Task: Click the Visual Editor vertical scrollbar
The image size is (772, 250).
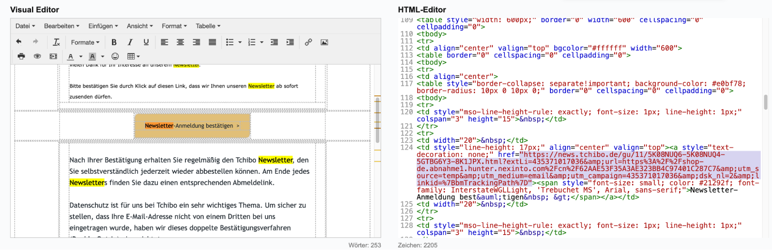Action: 377,121
